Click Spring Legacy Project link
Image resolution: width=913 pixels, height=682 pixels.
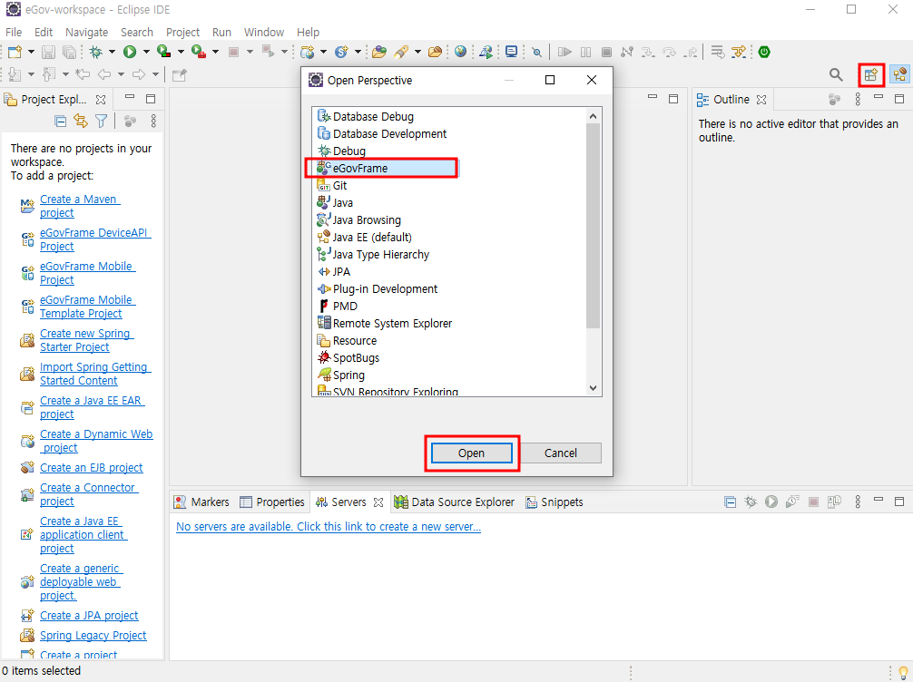93,636
